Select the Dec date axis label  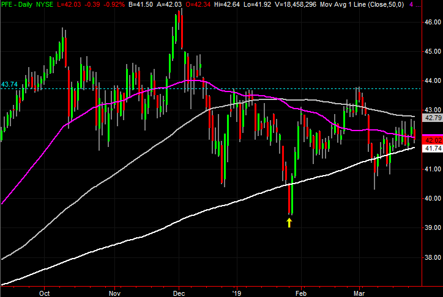pyautogui.click(x=179, y=293)
